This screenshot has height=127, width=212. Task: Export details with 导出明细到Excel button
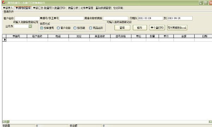pyautogui.click(x=177, y=28)
